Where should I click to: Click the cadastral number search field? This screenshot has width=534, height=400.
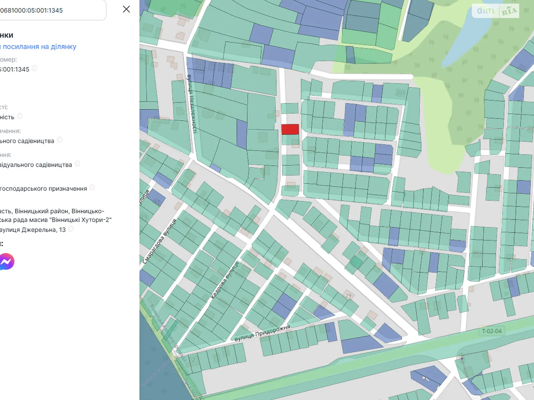click(x=50, y=10)
